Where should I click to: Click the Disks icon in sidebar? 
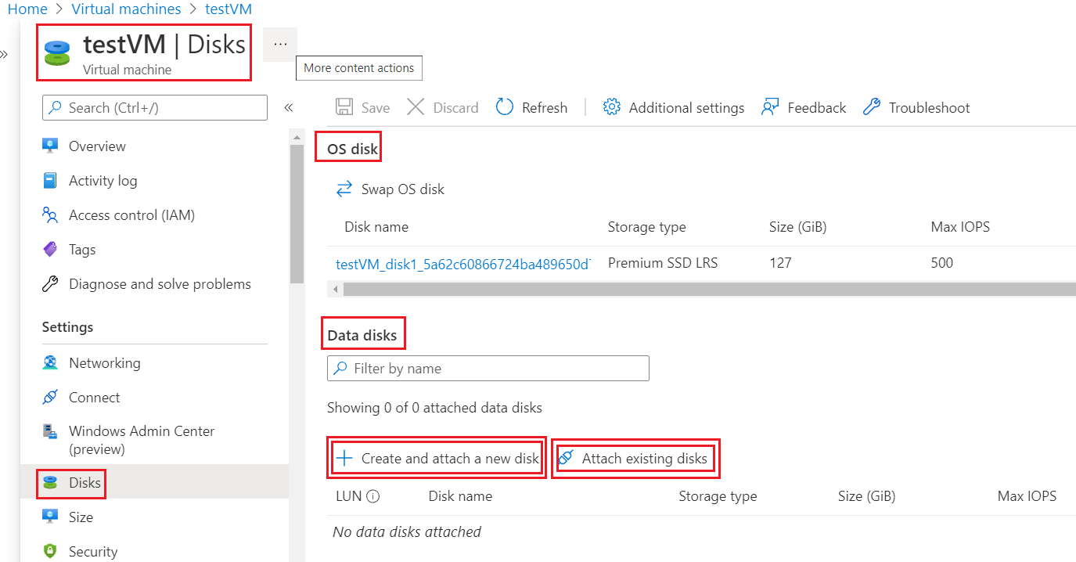(x=50, y=483)
